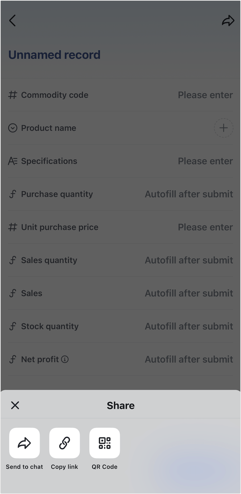Open the QR Code share option
This screenshot has height=494, width=241.
pyautogui.click(x=105, y=443)
